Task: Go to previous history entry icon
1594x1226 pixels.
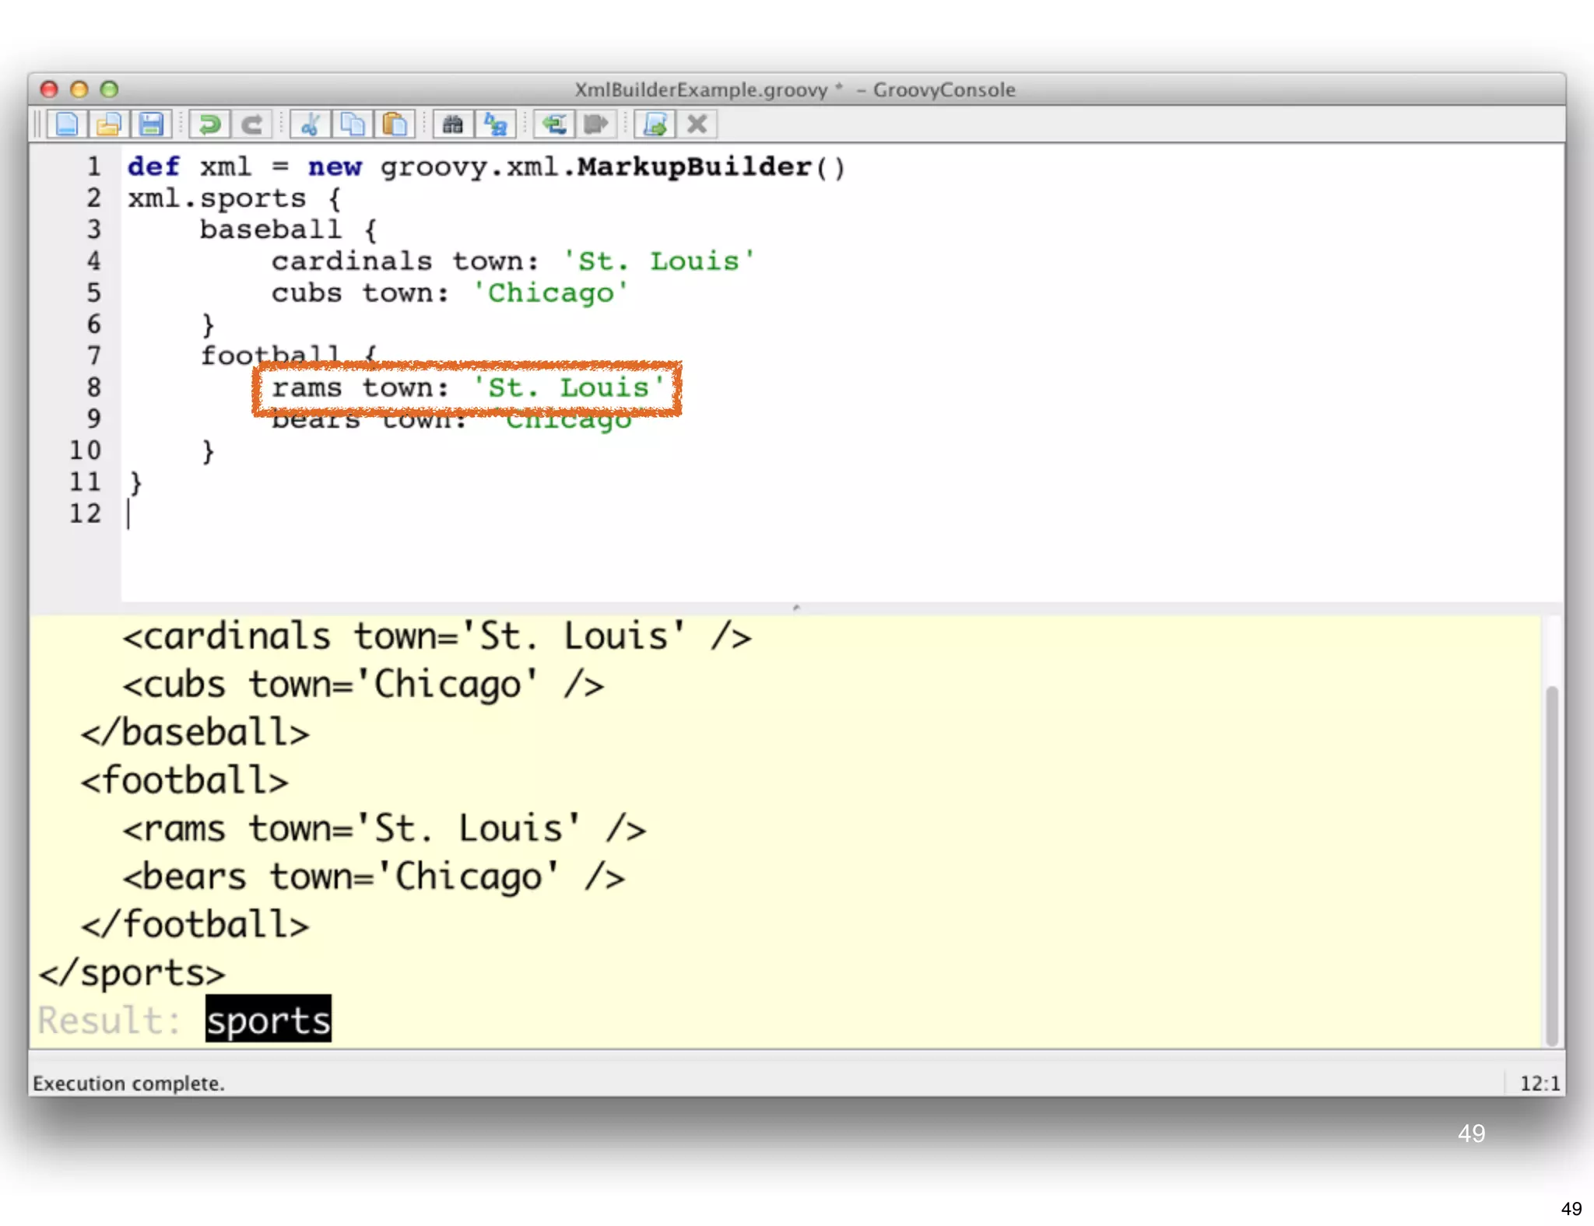Action: [x=554, y=124]
